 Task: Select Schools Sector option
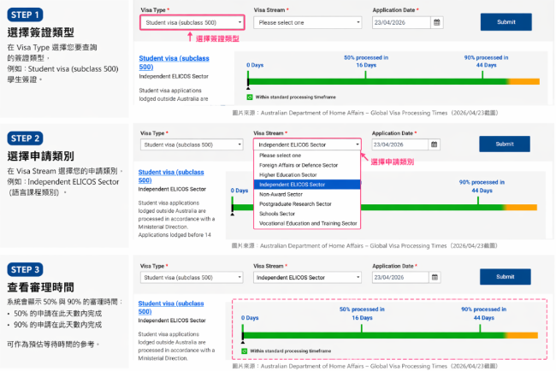tap(307, 214)
